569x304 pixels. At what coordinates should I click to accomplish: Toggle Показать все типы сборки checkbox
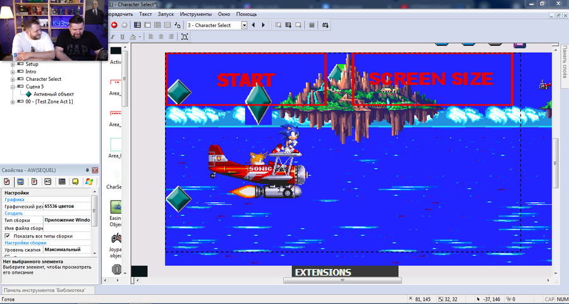7,236
